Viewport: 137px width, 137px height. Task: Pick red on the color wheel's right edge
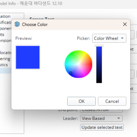pos(91,64)
